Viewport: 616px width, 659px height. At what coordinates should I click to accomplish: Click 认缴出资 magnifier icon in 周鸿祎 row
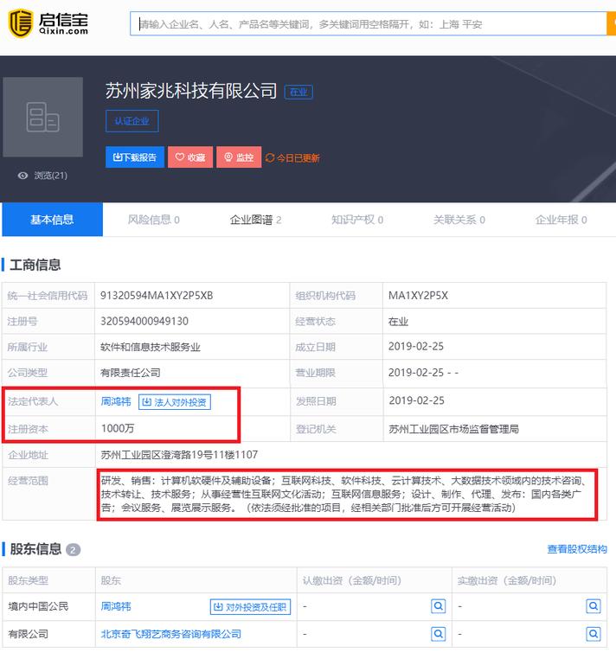pyautogui.click(x=438, y=606)
